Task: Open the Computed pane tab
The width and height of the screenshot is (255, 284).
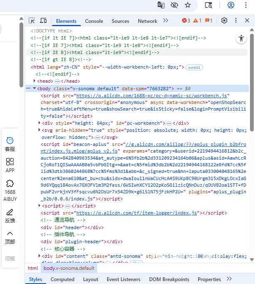Action: click(62, 279)
